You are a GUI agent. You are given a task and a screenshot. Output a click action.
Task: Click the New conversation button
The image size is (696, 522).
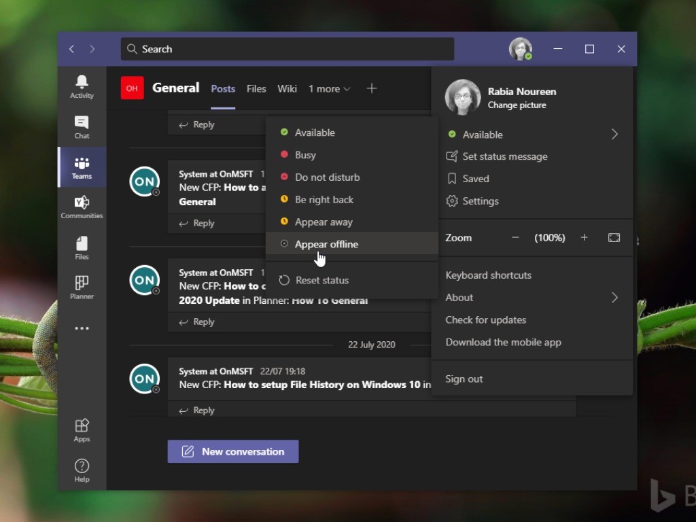233,451
